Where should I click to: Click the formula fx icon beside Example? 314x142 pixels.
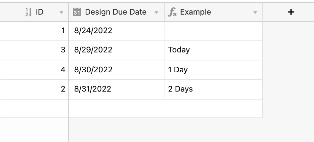click(x=172, y=12)
